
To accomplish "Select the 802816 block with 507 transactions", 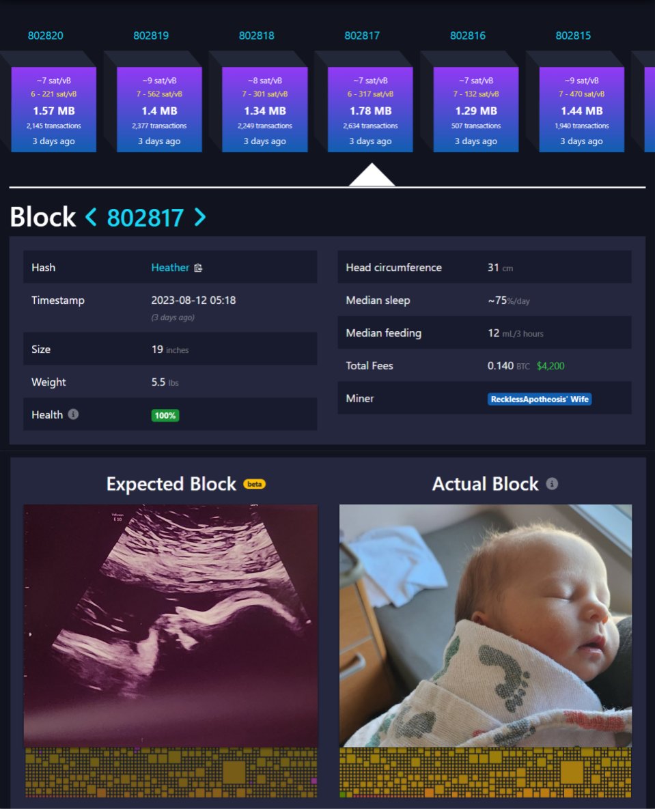I will coord(476,109).
